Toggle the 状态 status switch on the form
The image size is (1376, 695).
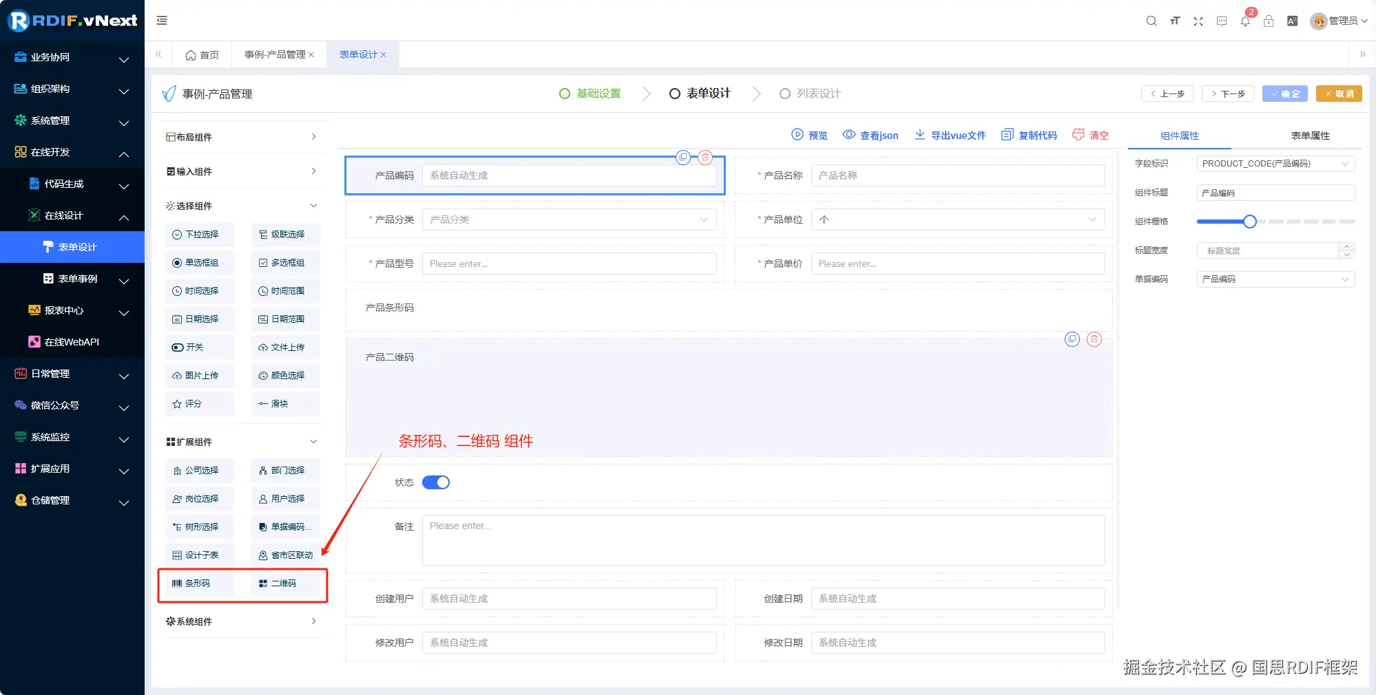[436, 482]
